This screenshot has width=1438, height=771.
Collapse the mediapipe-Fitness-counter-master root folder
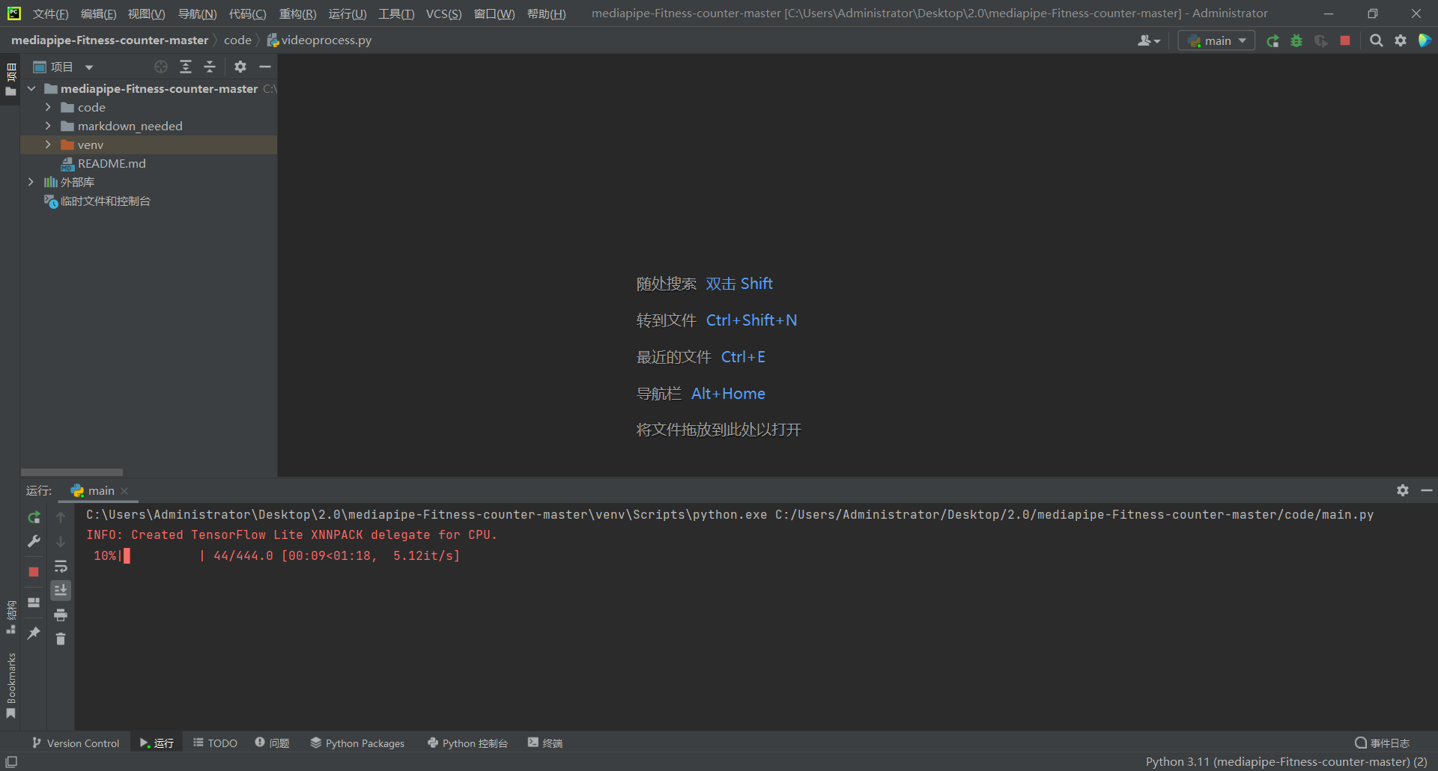click(x=31, y=88)
